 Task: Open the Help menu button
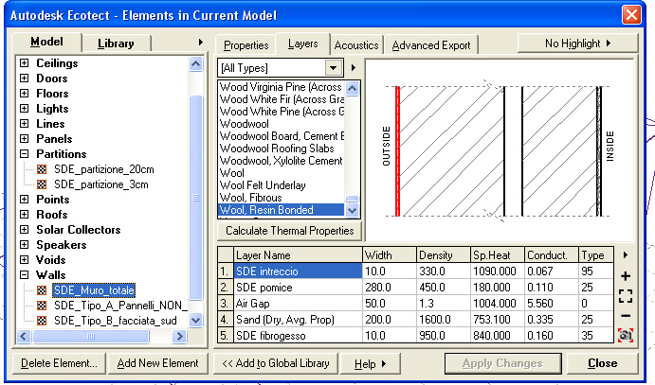370,364
